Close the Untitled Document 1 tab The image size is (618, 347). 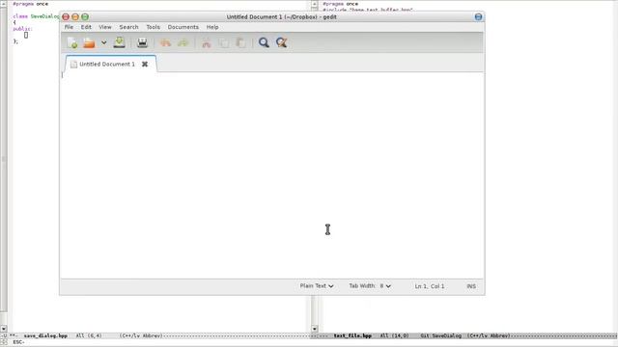(x=145, y=65)
